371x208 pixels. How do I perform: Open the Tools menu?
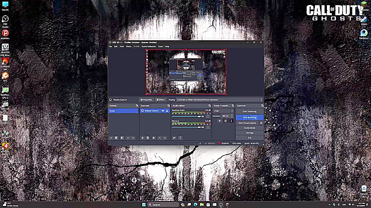pos(160,46)
